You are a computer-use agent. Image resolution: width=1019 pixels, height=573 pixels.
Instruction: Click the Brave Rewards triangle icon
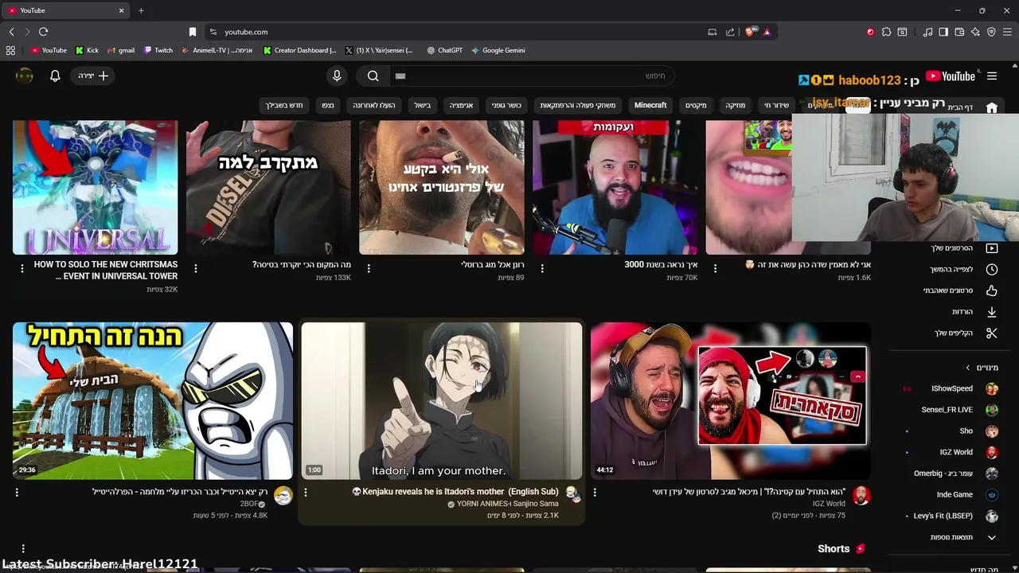click(x=767, y=32)
